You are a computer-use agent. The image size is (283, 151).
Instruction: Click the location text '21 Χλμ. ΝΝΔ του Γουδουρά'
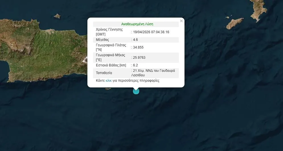[154, 70]
